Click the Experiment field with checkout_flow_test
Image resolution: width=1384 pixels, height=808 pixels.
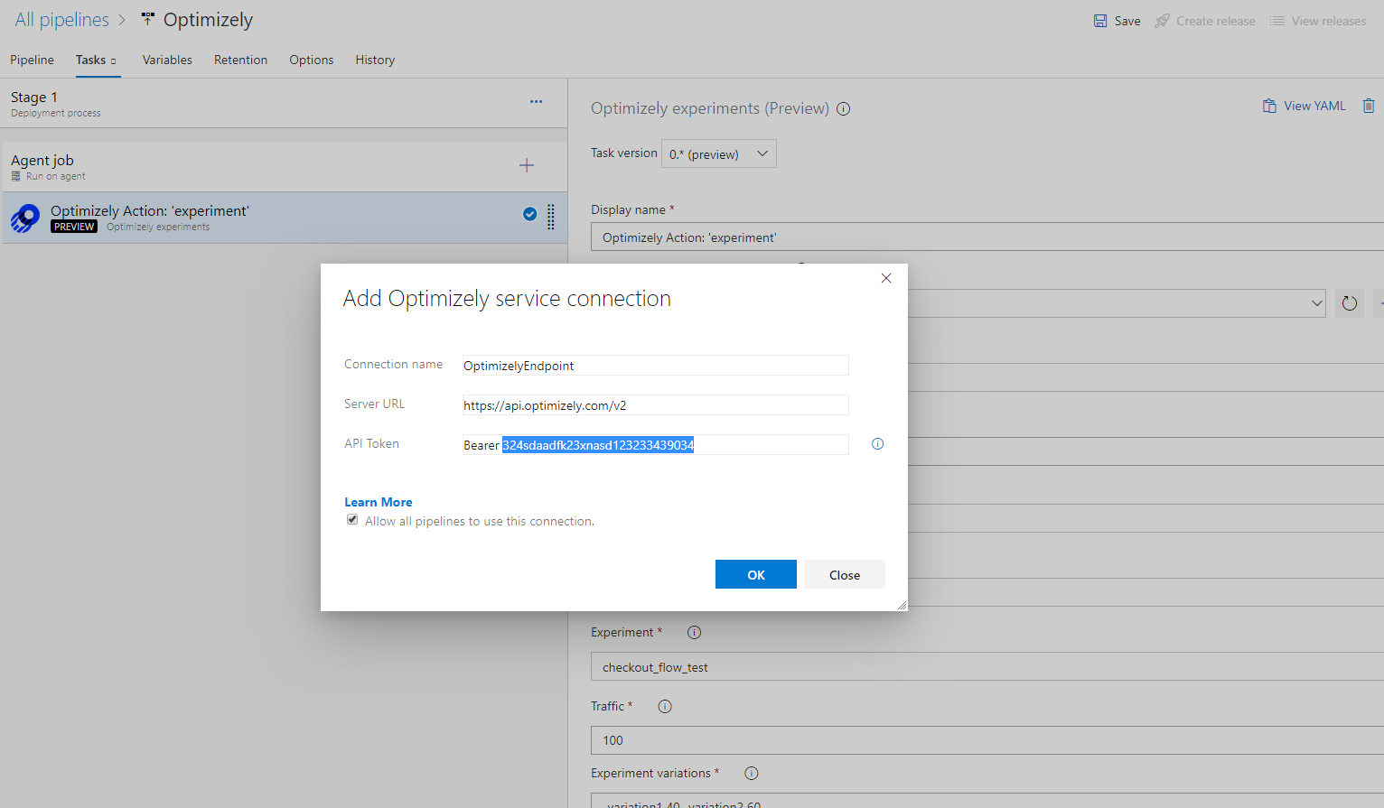pos(987,667)
